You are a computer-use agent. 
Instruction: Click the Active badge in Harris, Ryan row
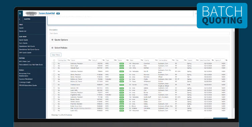pyautogui.click(x=121, y=66)
